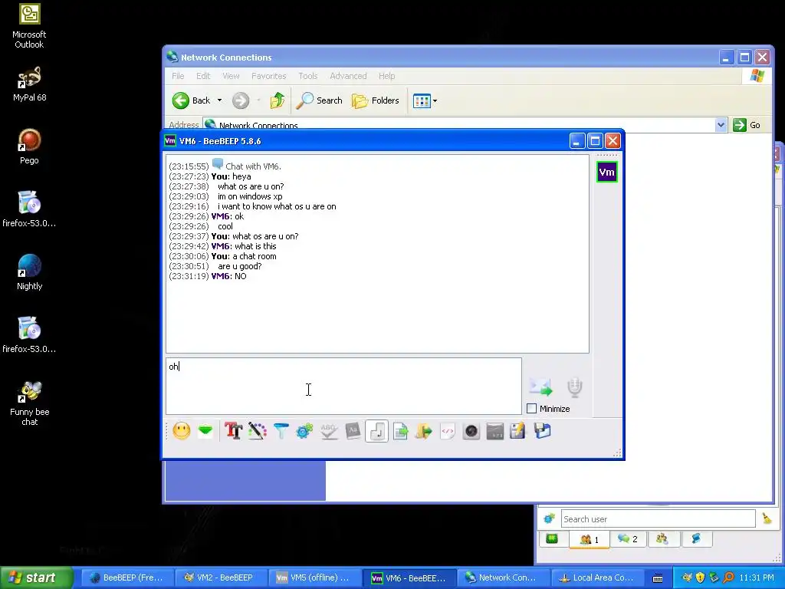Click the blue floppy disks icon

click(x=542, y=431)
